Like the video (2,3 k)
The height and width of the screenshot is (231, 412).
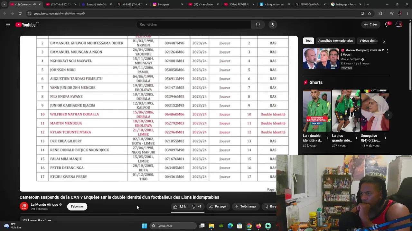pos(180,207)
